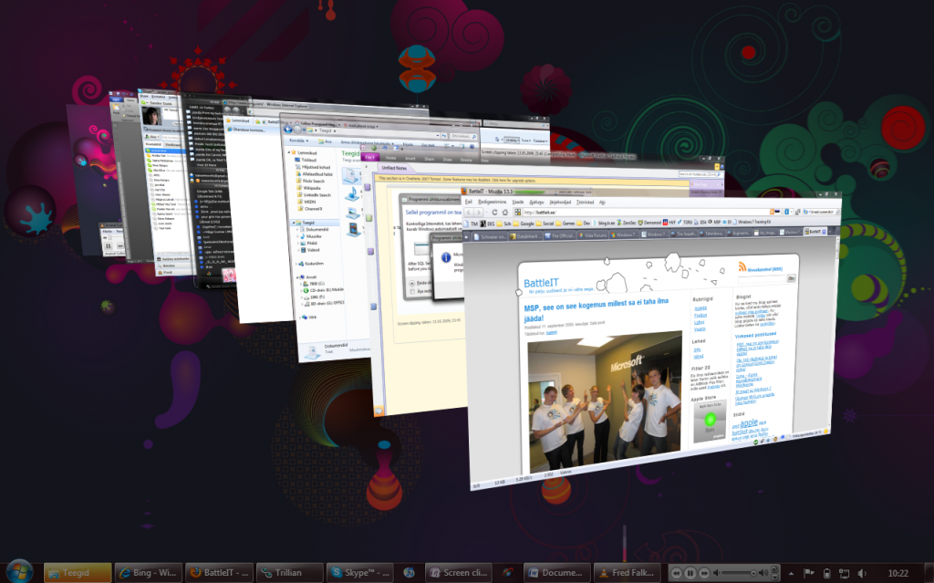
Task: Click the blog search field under RSS link
Action: pyautogui.click(x=762, y=278)
